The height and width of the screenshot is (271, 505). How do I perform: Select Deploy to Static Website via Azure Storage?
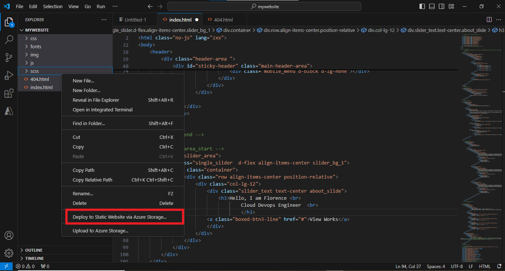120,217
